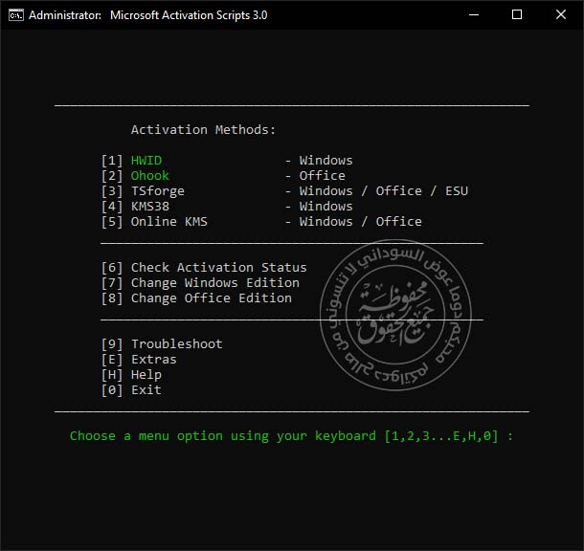Click the [1] option number
This screenshot has width=584, height=551.
coord(112,161)
